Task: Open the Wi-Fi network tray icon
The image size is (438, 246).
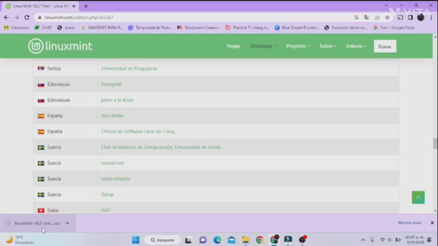Action: point(383,240)
